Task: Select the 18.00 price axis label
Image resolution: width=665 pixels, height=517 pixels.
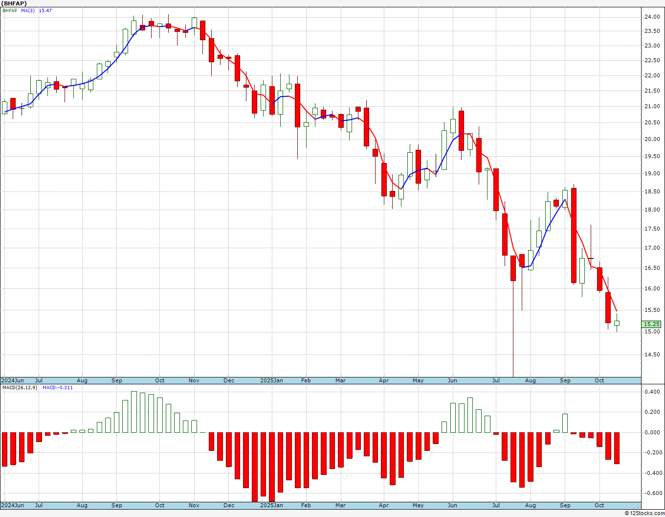Action: 652,210
